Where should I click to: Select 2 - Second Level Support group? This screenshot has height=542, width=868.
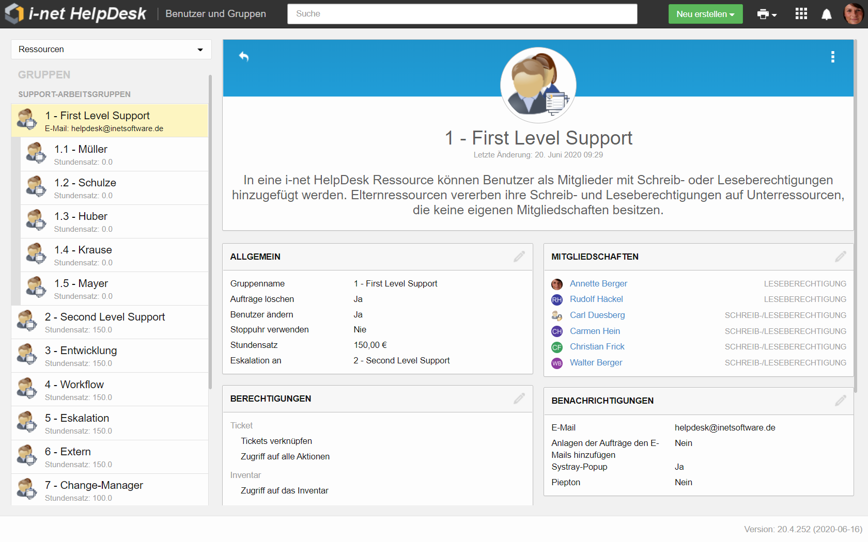click(x=110, y=322)
